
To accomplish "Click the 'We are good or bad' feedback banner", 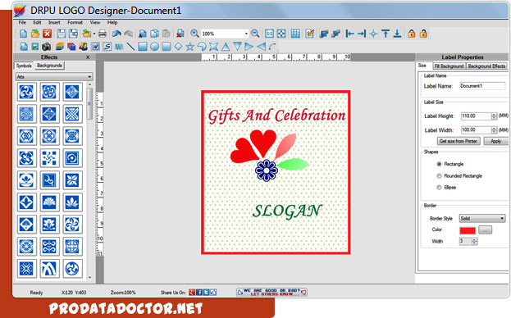I will 271,292.
